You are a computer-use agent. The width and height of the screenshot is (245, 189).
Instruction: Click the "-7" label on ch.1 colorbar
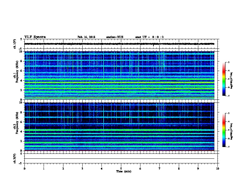tap(228, 96)
